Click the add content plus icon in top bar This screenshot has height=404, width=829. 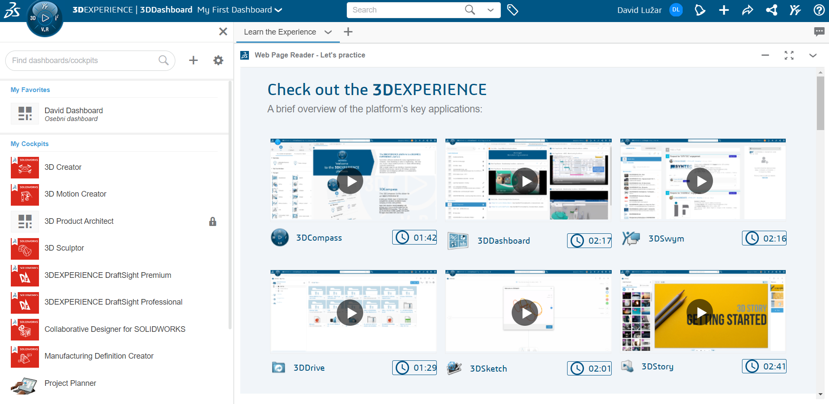point(724,10)
